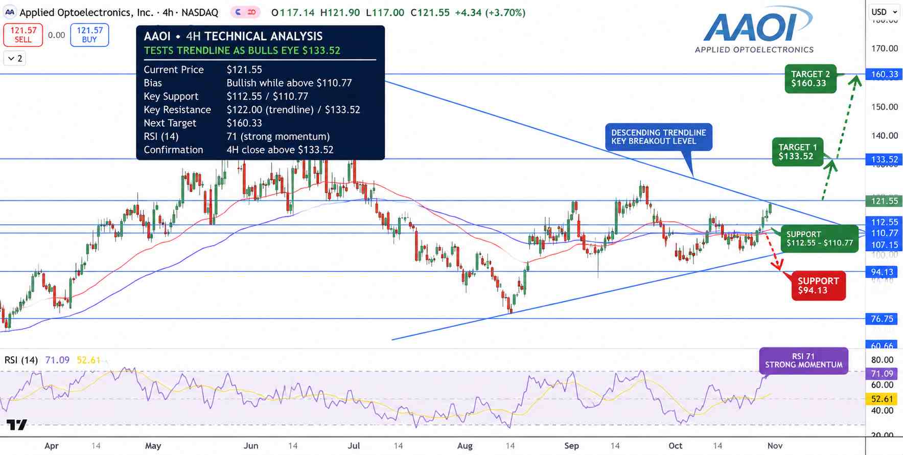Click the purple 71.09 RSI axis label

point(882,374)
